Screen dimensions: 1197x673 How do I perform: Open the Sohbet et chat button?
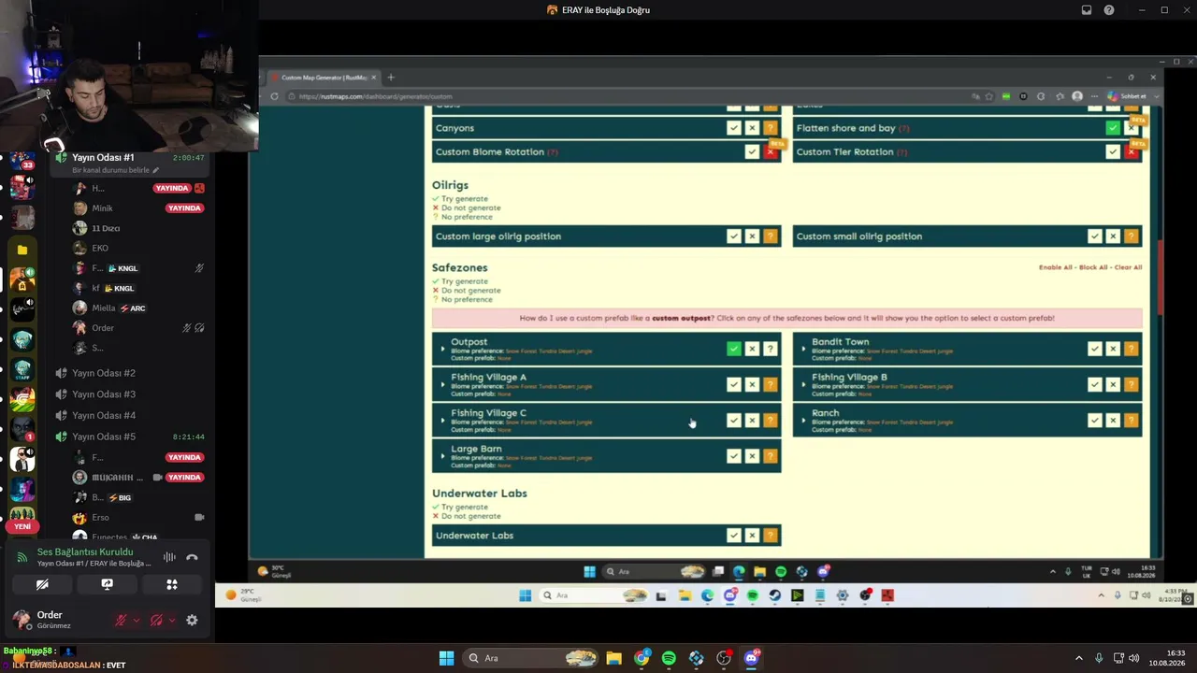[1127, 96]
